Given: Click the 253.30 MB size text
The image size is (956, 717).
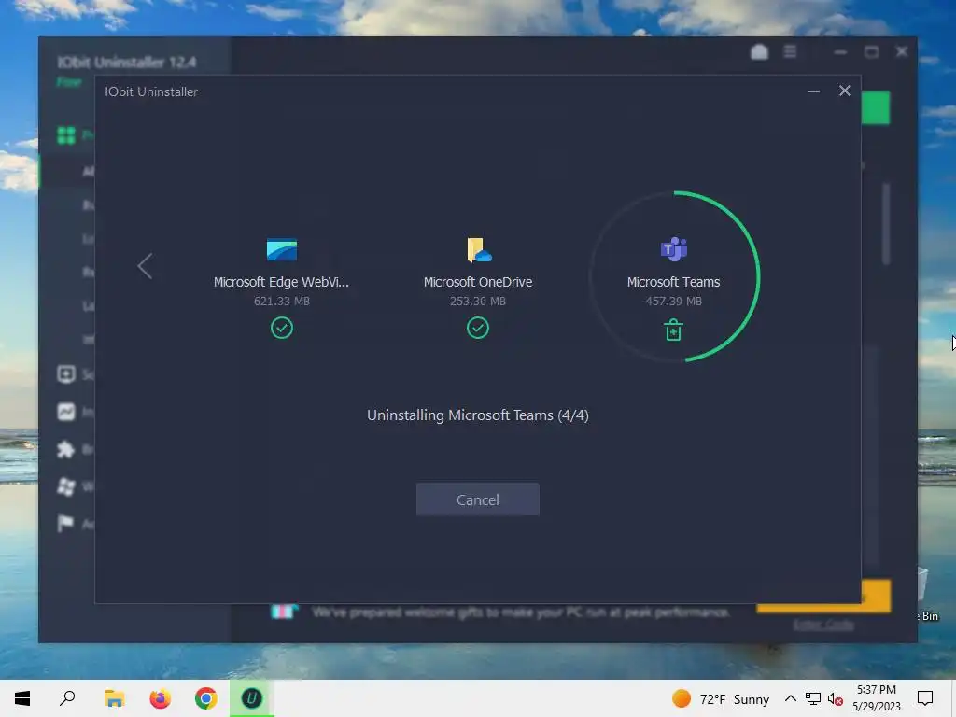Looking at the screenshot, I should 477,302.
